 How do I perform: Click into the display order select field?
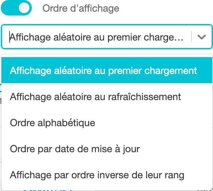click(x=106, y=37)
